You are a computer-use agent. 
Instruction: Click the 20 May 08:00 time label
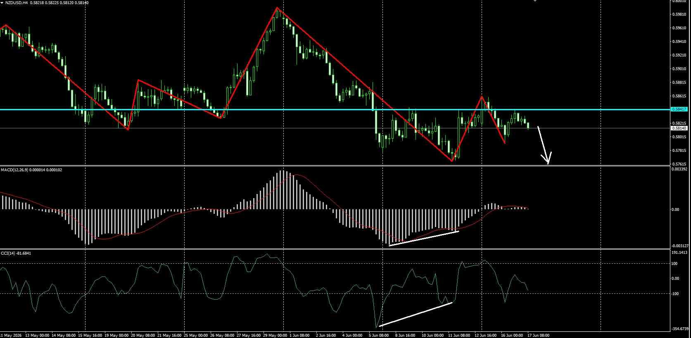pos(143,336)
